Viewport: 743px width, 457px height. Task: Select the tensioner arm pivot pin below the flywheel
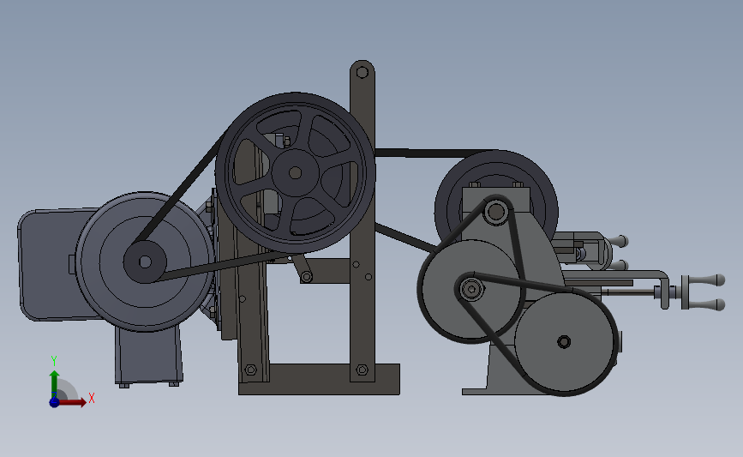point(307,276)
